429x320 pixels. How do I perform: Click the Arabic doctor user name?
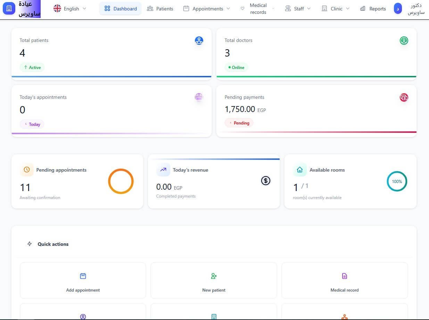click(x=416, y=9)
